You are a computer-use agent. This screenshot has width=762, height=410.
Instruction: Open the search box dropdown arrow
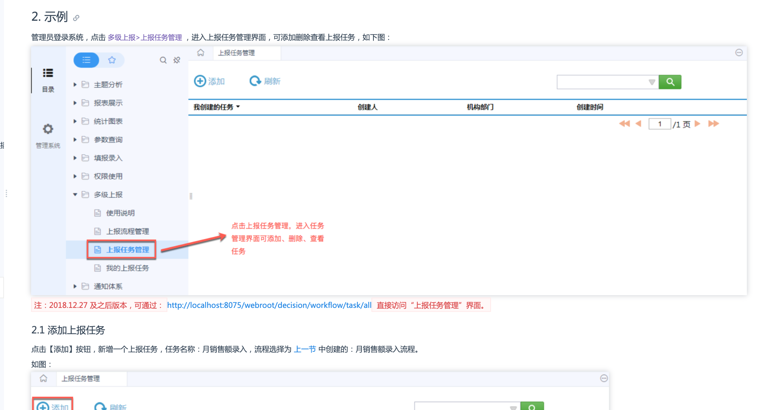tap(652, 82)
